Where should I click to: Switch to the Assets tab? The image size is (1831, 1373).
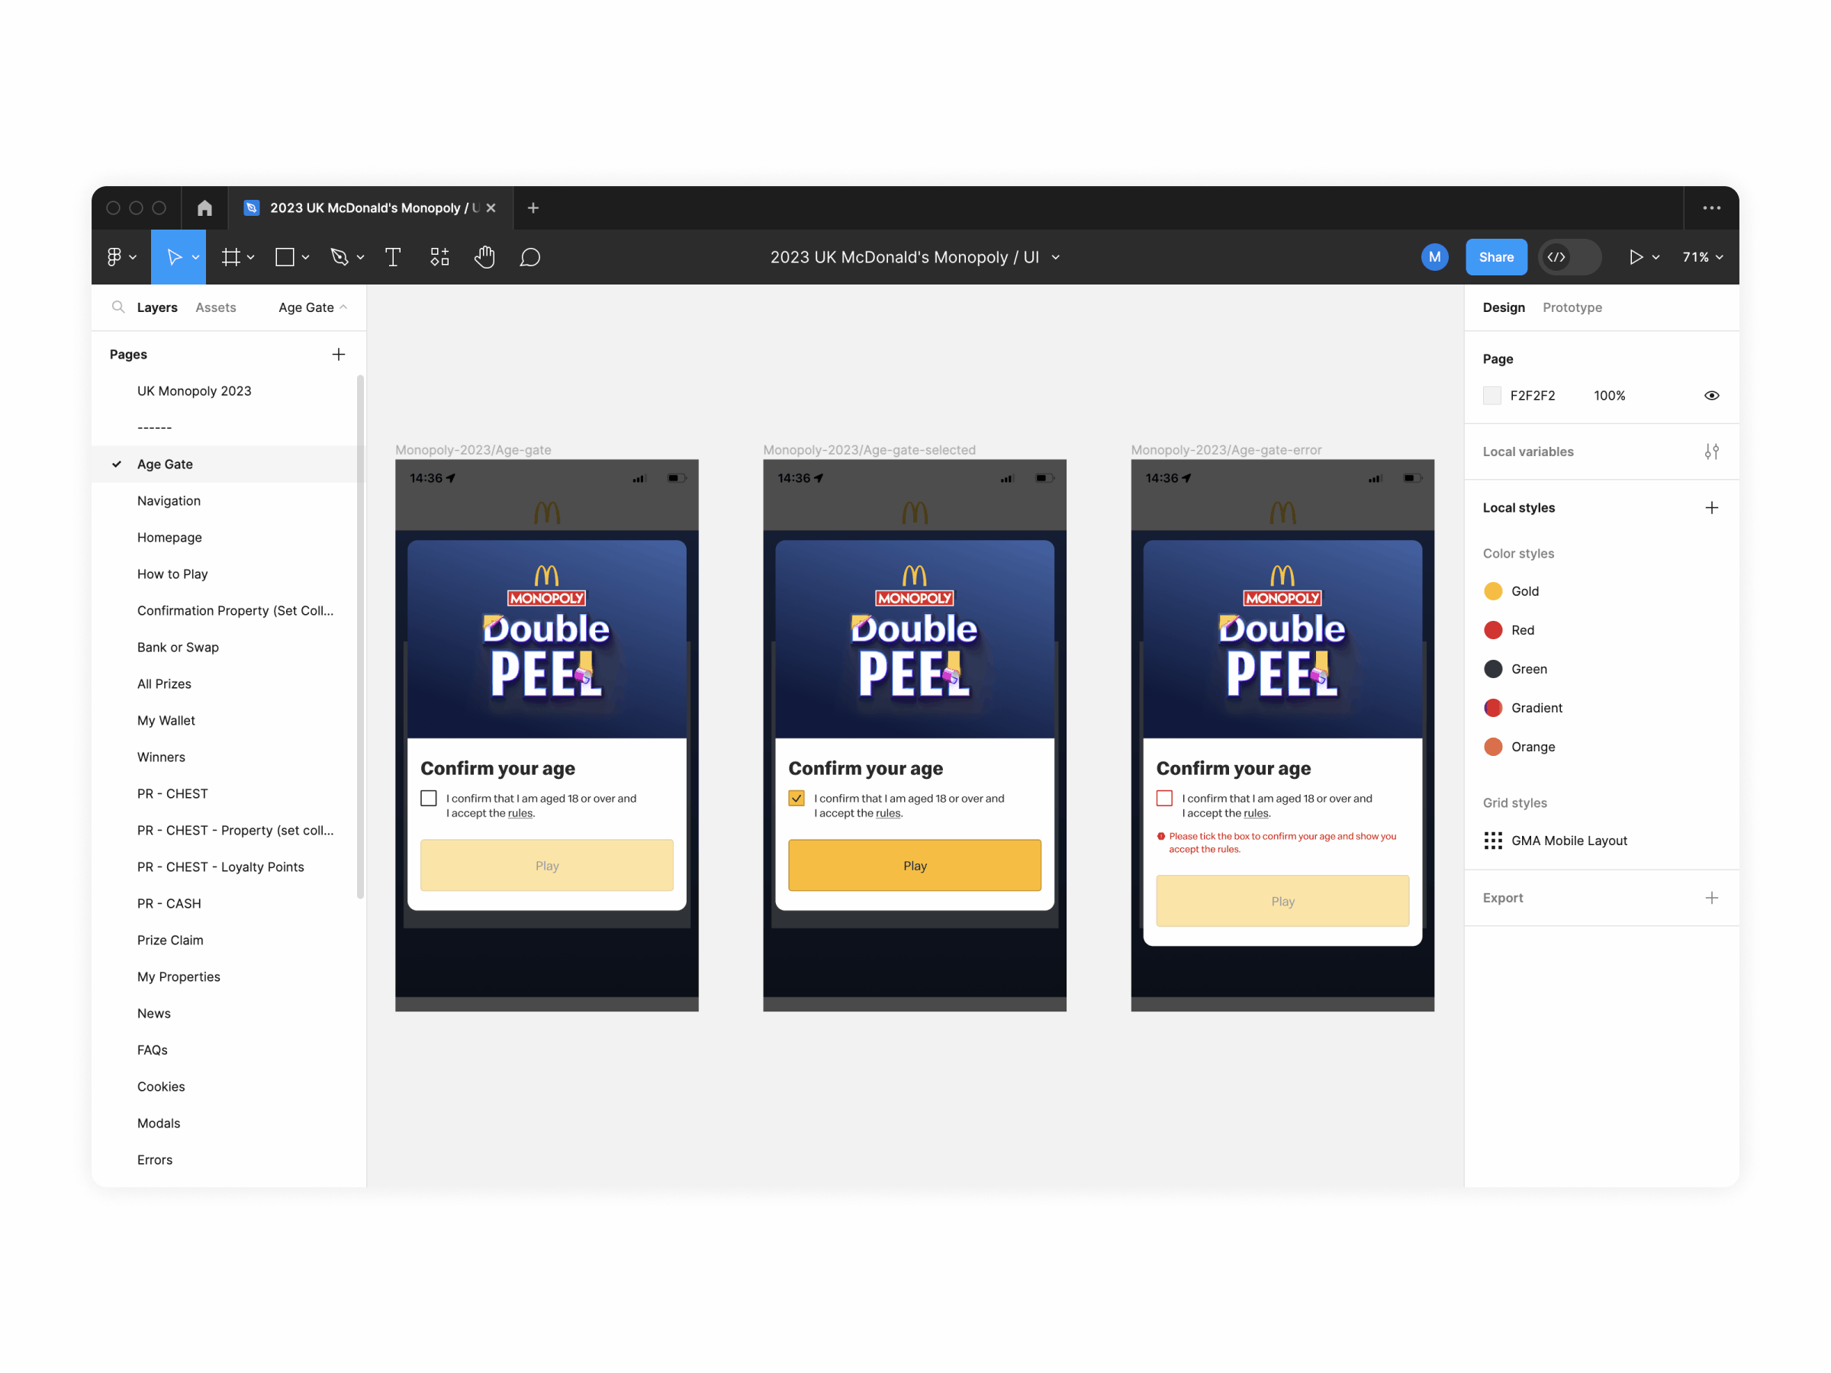[216, 307]
